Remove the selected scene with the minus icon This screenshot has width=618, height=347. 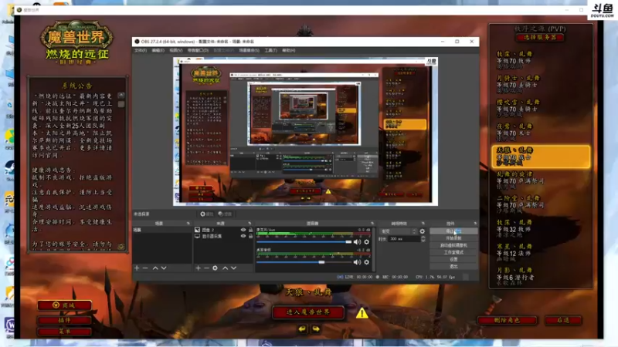click(145, 268)
